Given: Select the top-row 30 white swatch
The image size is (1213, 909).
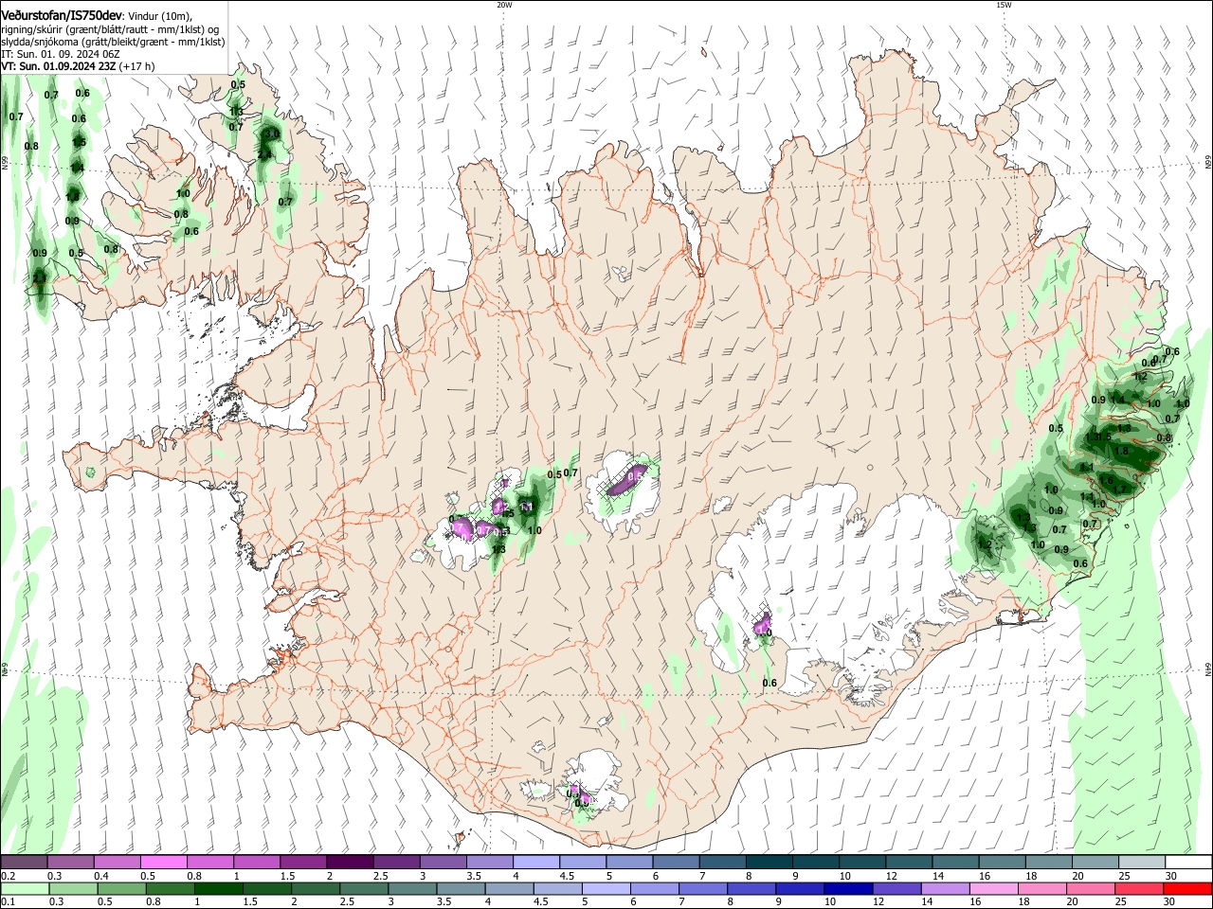Looking at the screenshot, I should pos(1188,862).
